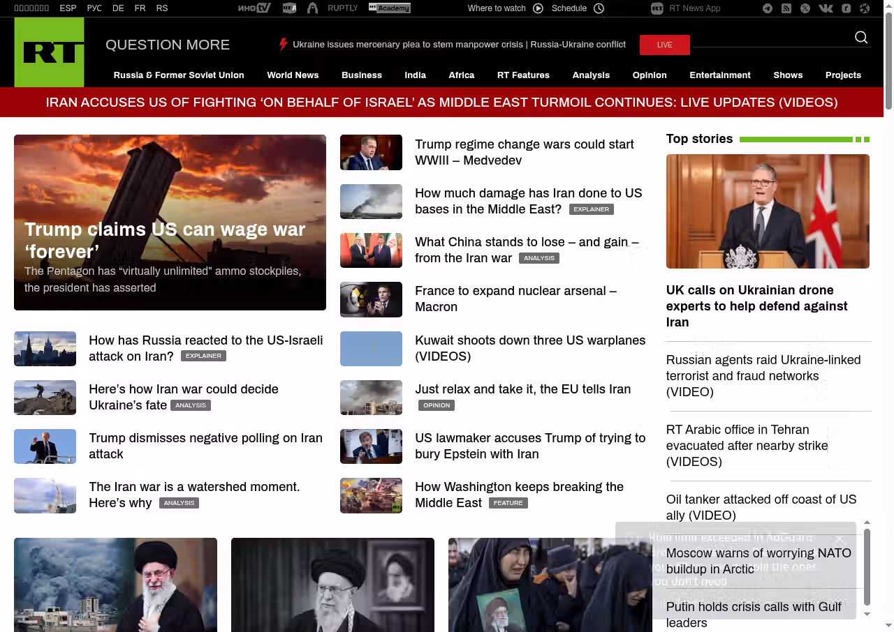Select the Opinion section
Viewport: 894px width, 632px height.
point(650,75)
